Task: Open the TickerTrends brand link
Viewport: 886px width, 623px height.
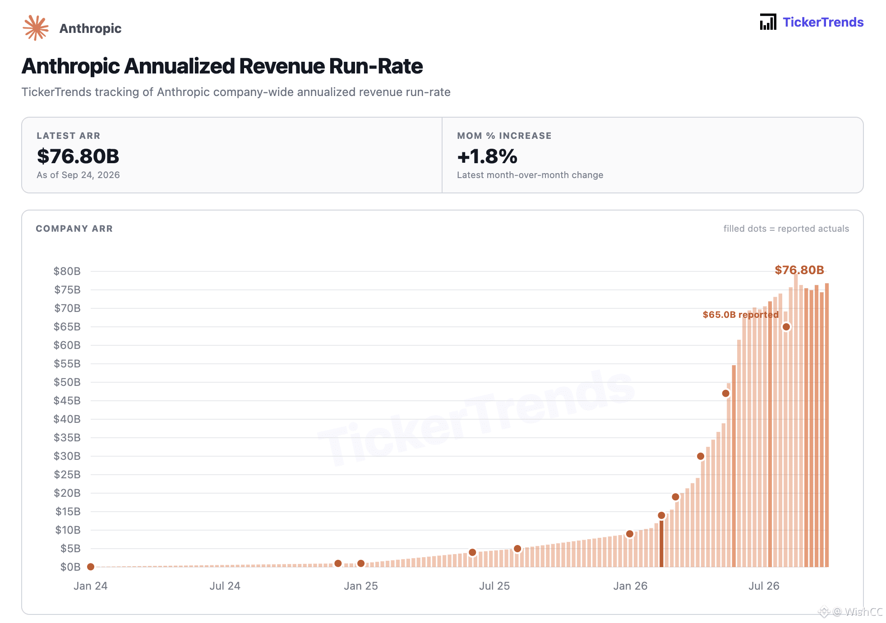Action: [823, 22]
